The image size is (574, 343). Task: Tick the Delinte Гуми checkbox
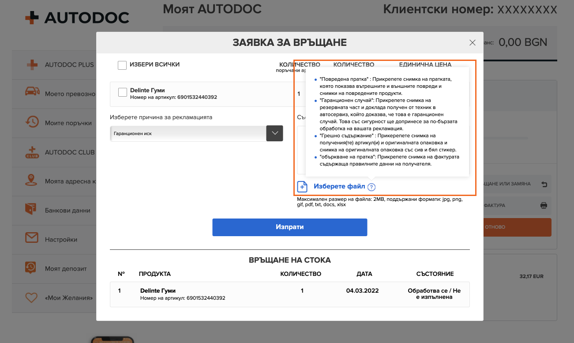[123, 92]
